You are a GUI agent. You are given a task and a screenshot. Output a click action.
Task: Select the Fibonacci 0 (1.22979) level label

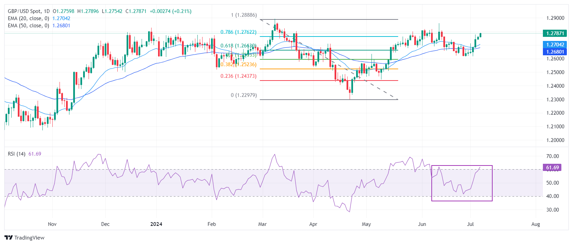tap(244, 95)
